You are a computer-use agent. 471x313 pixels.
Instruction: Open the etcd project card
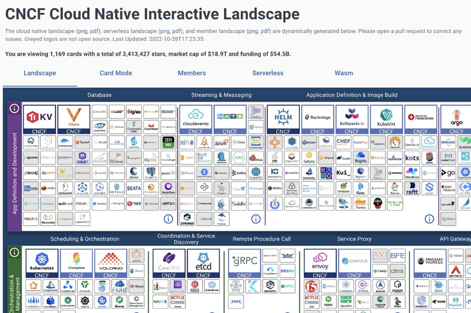tap(203, 263)
